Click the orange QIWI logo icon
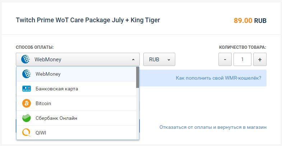Image resolution: width=282 pixels, height=146 pixels. point(26,133)
